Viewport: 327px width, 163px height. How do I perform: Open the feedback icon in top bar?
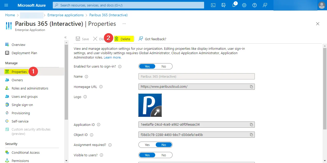[265, 5]
